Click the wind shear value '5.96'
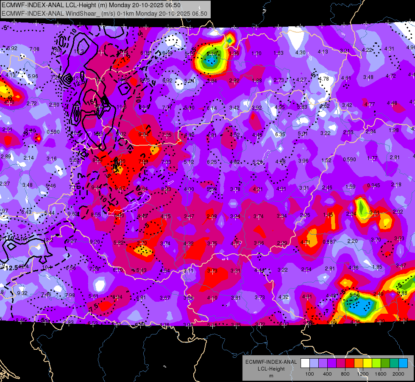415x382 pixels. [33, 76]
